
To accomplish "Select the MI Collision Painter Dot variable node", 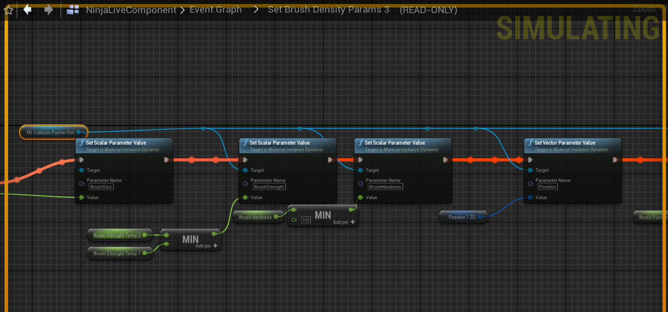I will 50,133.
